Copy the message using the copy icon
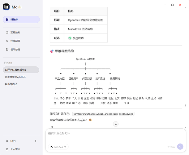189x155 pixels. (x=52, y=127)
